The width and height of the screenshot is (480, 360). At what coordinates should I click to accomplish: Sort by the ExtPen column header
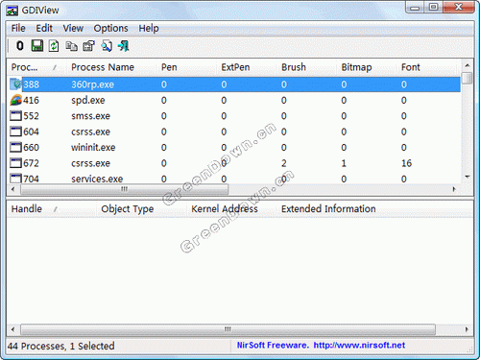coord(247,67)
